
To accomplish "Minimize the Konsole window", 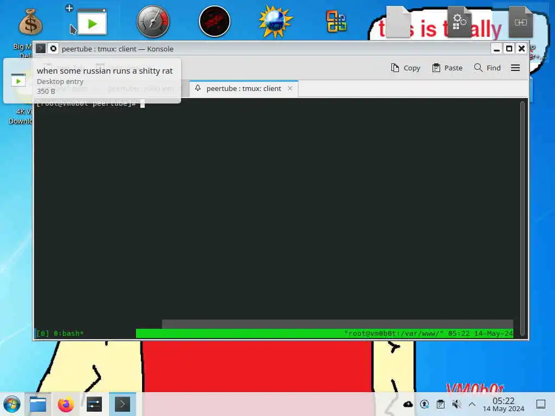I will pyautogui.click(x=496, y=48).
